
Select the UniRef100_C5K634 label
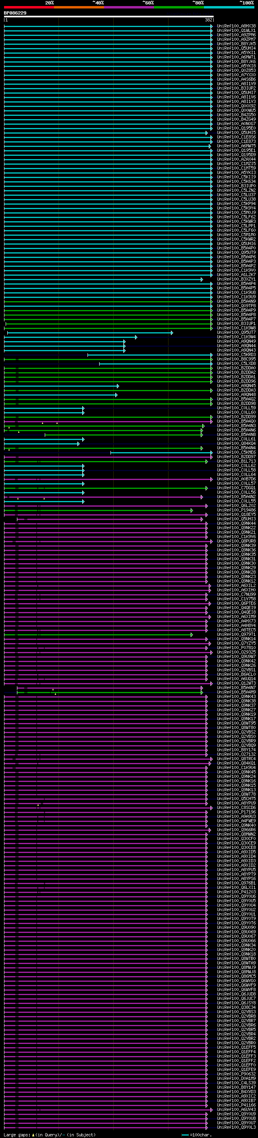click(x=236, y=182)
